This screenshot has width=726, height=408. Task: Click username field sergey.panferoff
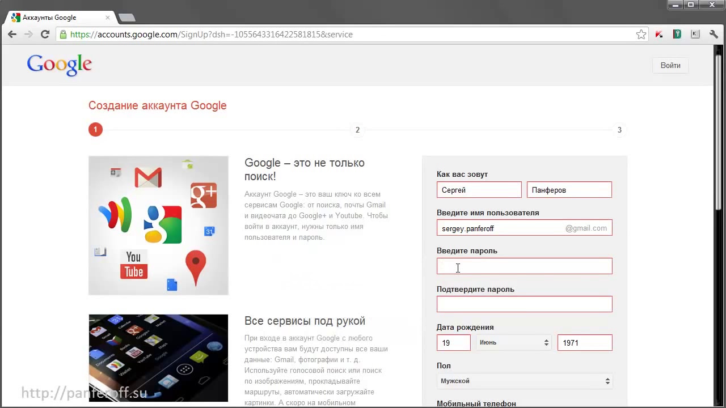pos(525,228)
